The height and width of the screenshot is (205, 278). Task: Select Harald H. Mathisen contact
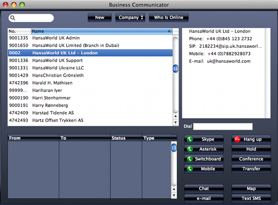click(90, 83)
